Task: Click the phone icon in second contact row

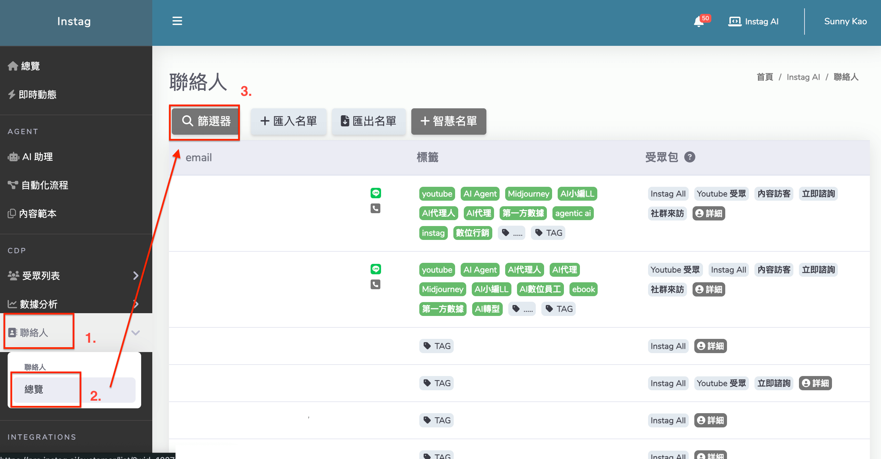Action: [375, 285]
